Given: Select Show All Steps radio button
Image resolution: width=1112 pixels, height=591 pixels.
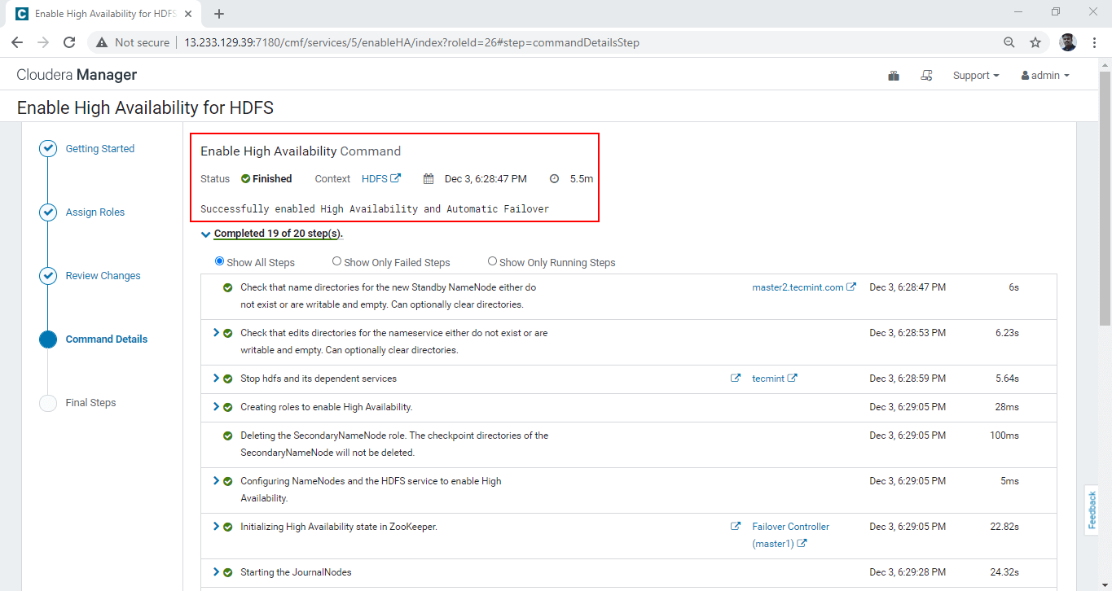Looking at the screenshot, I should [219, 261].
